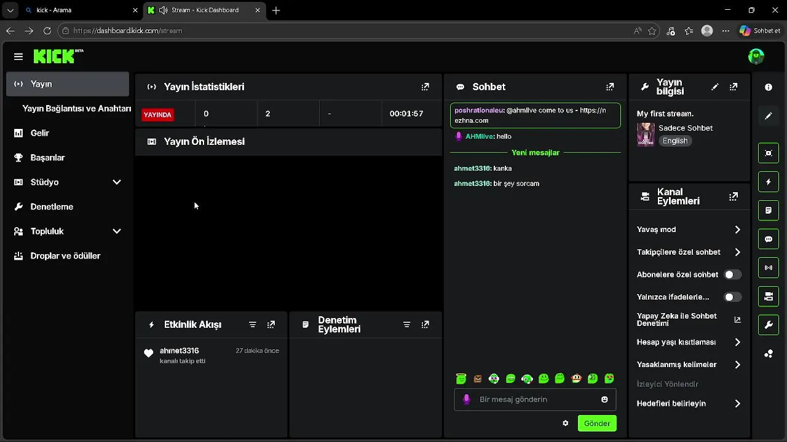Open Hesap yaşı kısıtlaması settings
The image size is (787, 442).
(x=689, y=342)
